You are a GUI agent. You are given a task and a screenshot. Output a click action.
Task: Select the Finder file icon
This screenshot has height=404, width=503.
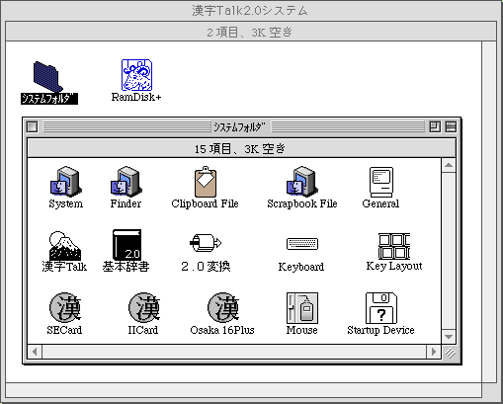point(126,182)
